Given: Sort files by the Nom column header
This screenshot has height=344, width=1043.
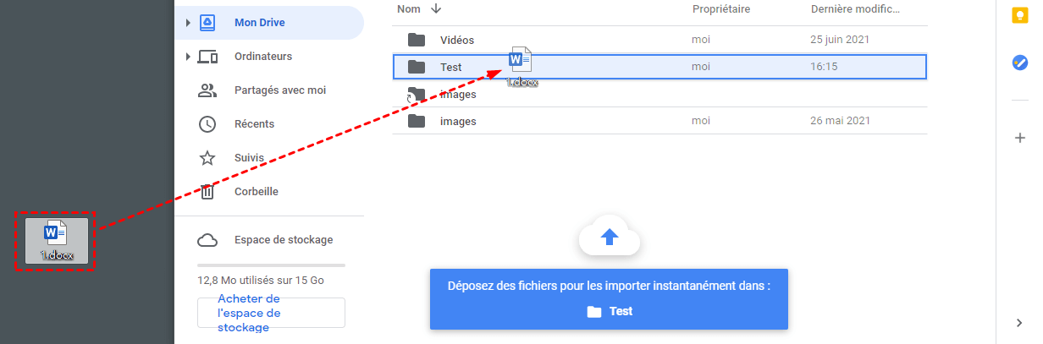Looking at the screenshot, I should [x=409, y=9].
